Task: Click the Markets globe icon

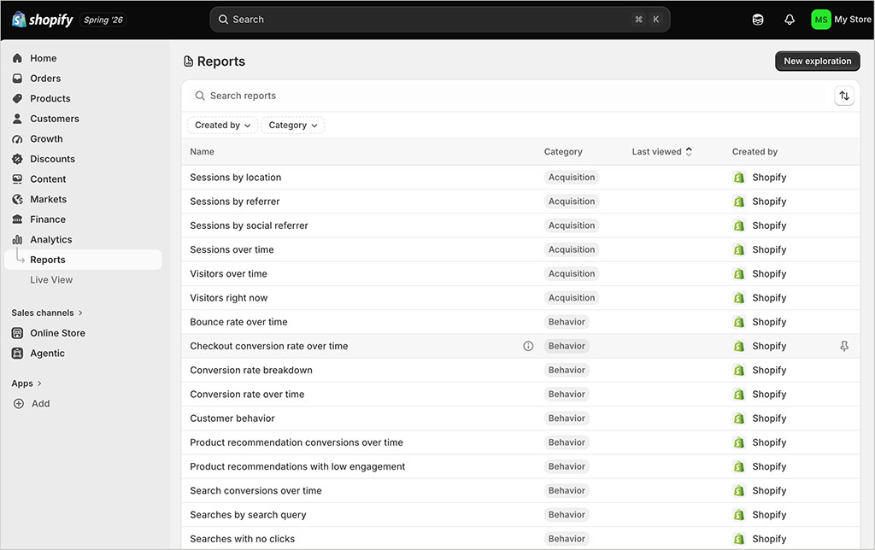Action: point(17,199)
